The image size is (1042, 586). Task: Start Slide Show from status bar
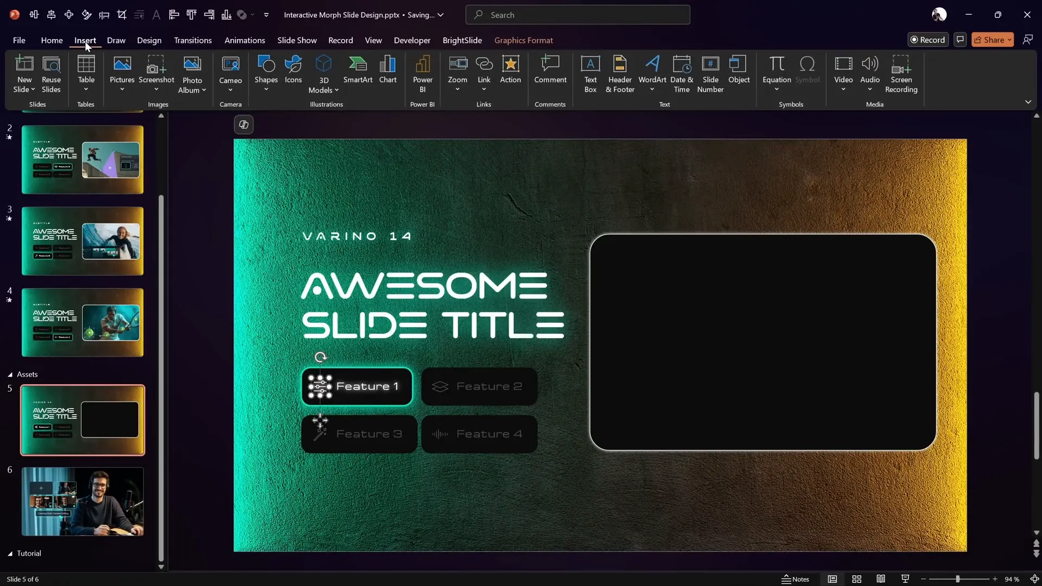[x=905, y=579]
